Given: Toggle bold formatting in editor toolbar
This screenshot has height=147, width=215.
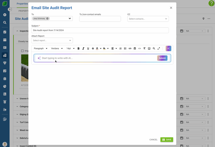Looking at the screenshot, I should (x=78, y=48).
